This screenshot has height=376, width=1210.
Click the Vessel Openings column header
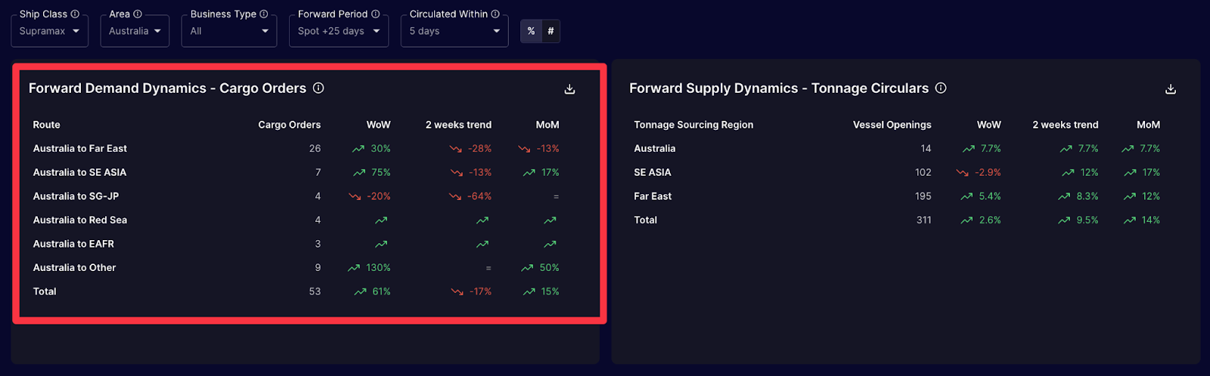click(892, 125)
